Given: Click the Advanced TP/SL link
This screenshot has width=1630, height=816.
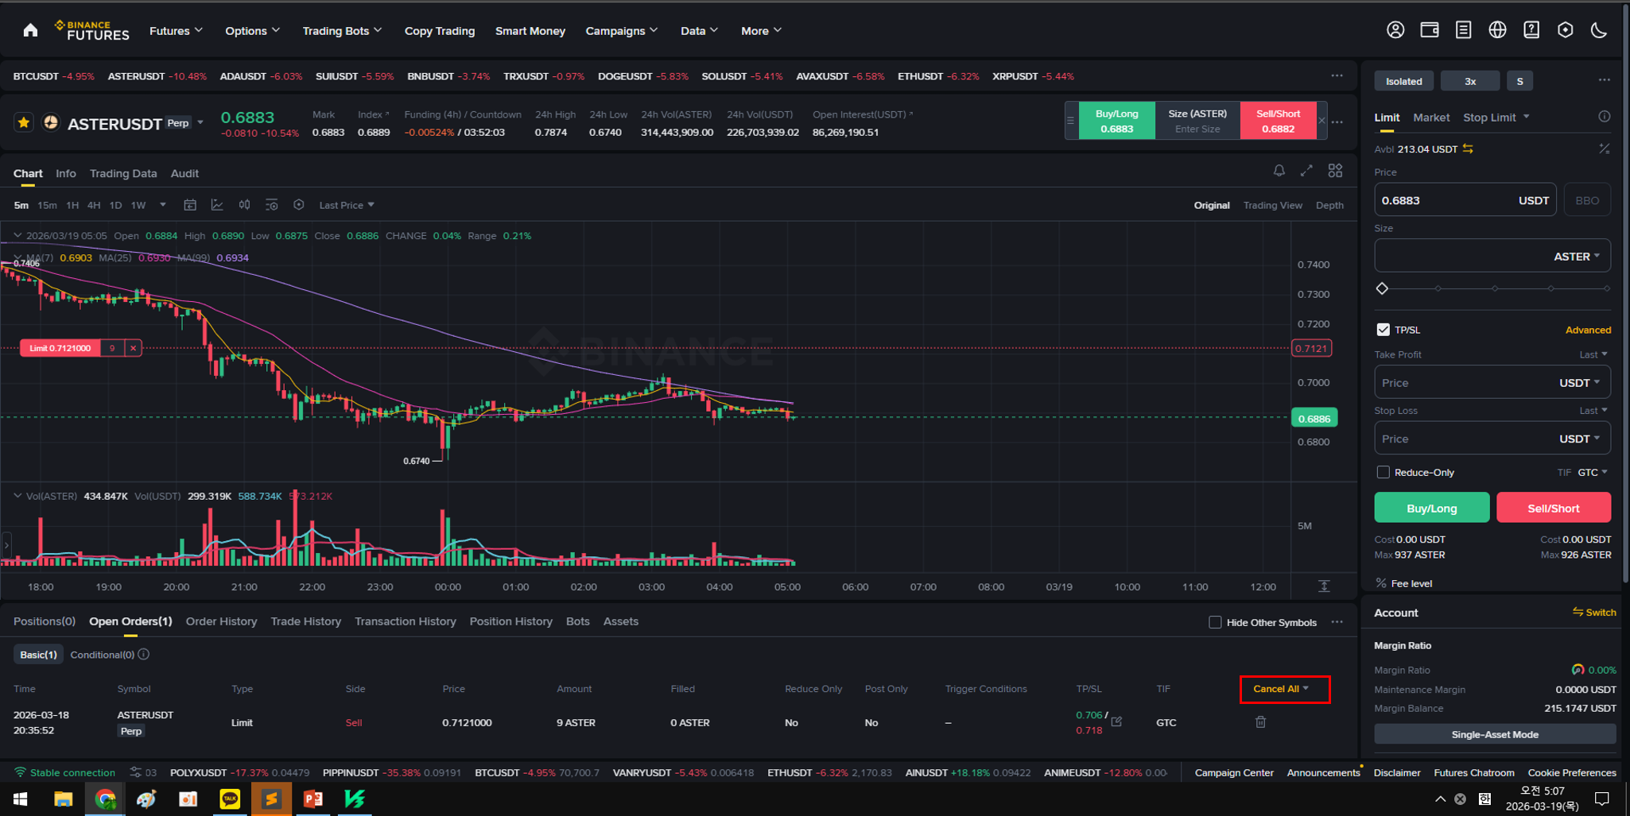Looking at the screenshot, I should point(1588,330).
